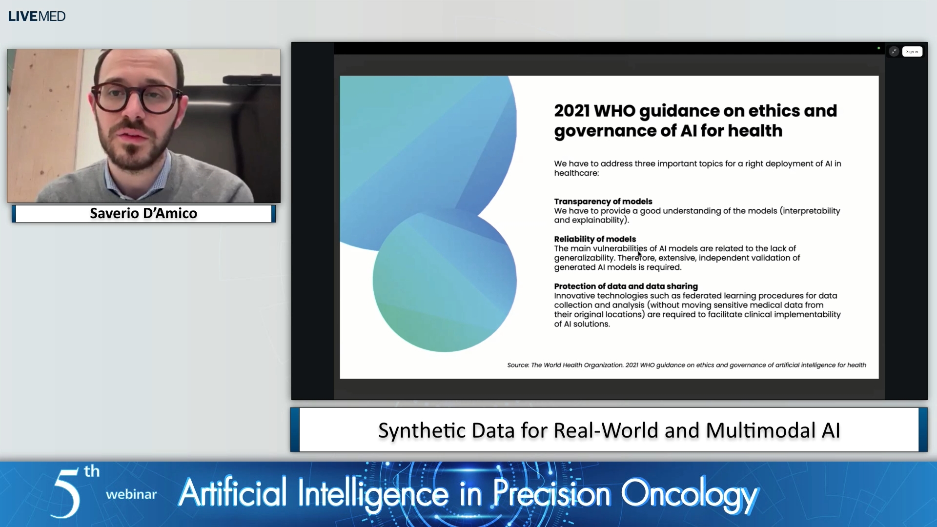This screenshot has width=937, height=527.
Task: Click the 'Protection of data and data sharing' heading
Action: click(626, 286)
